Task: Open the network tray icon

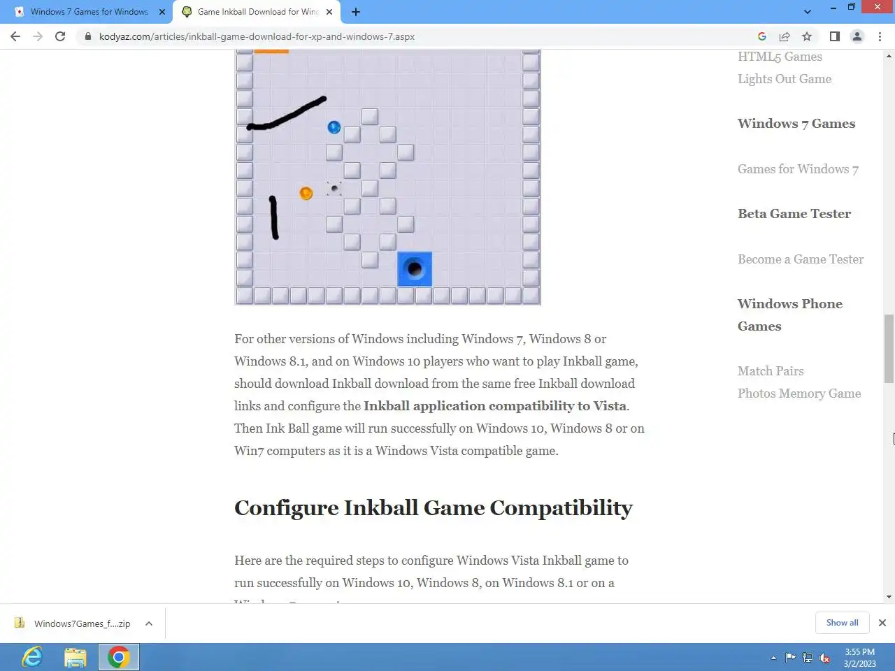Action: tap(808, 658)
